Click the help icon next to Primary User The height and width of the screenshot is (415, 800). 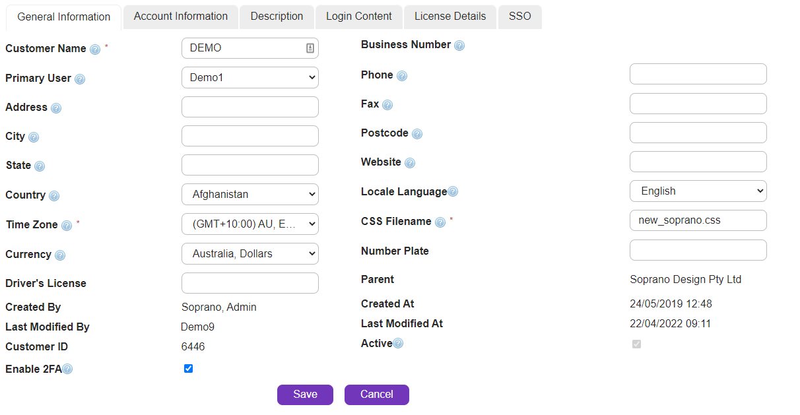[x=80, y=79]
